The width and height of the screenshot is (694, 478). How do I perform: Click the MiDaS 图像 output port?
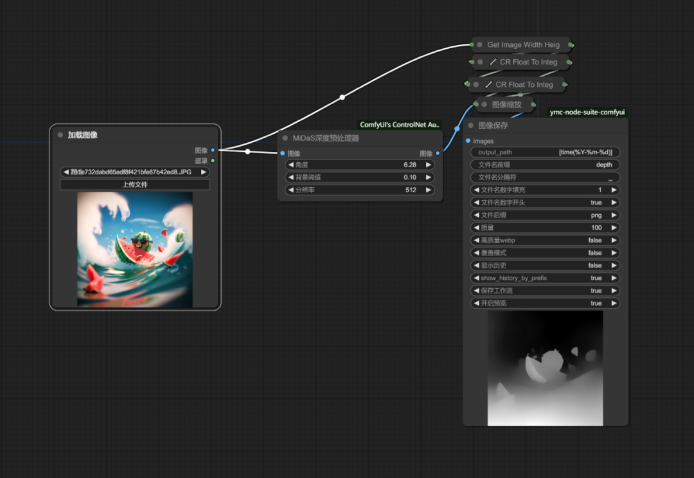438,154
